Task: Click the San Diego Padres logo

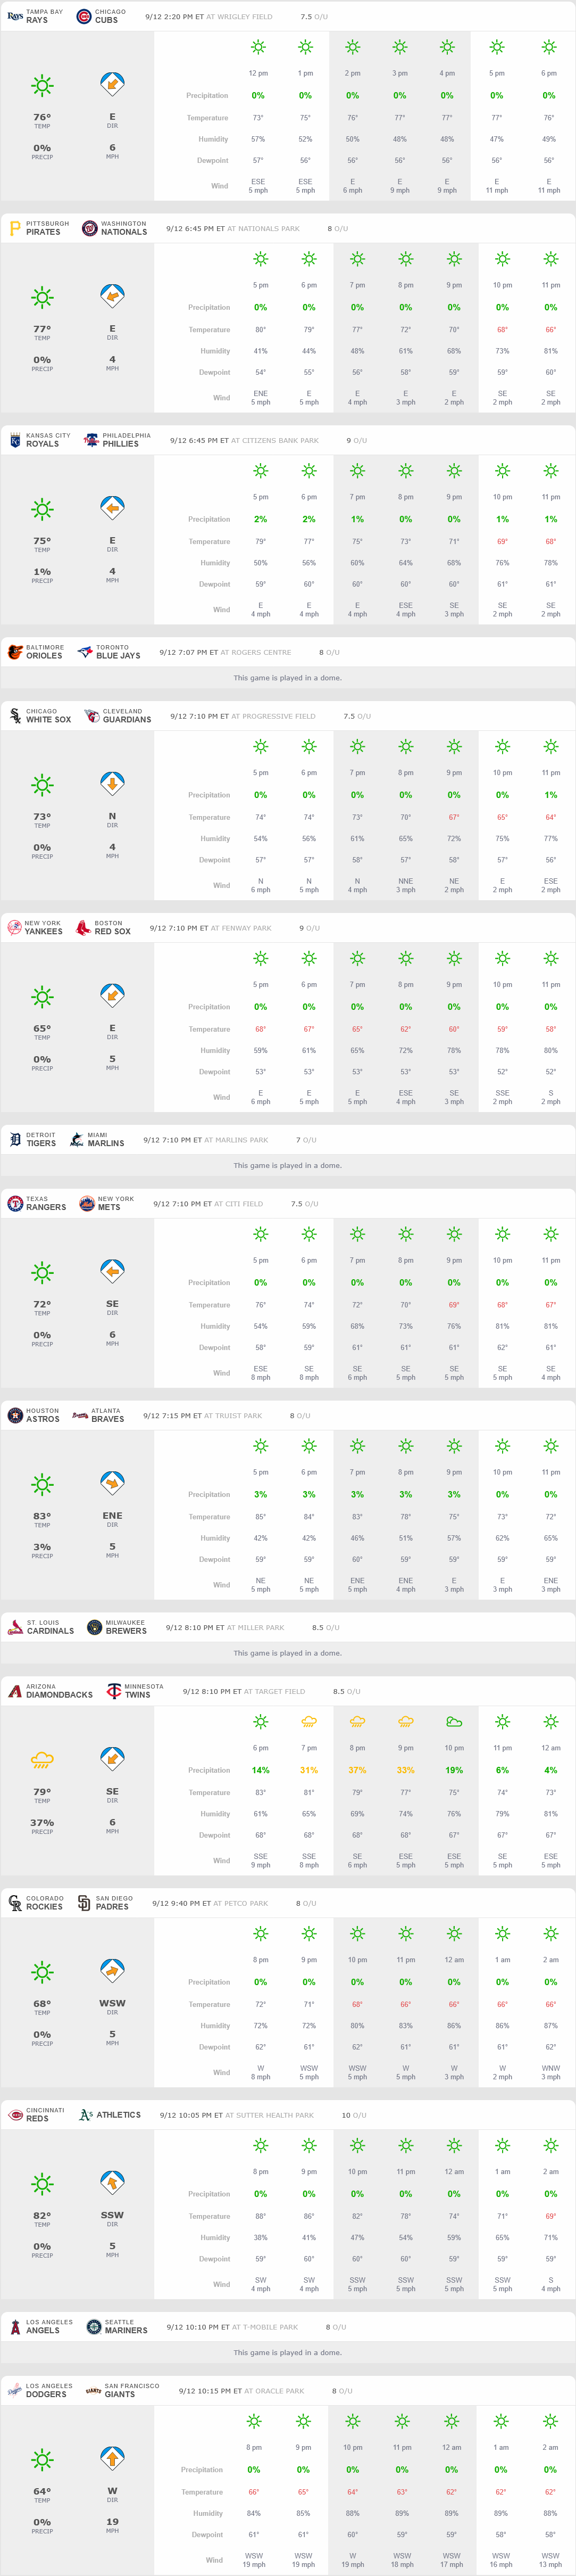Action: point(84,1904)
